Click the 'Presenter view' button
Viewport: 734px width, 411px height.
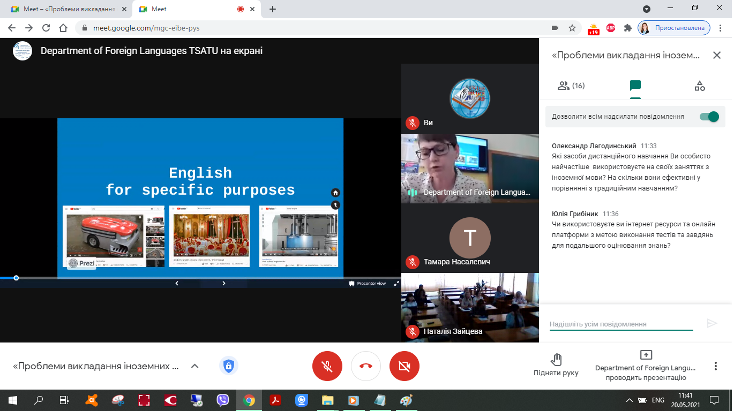[x=368, y=283]
